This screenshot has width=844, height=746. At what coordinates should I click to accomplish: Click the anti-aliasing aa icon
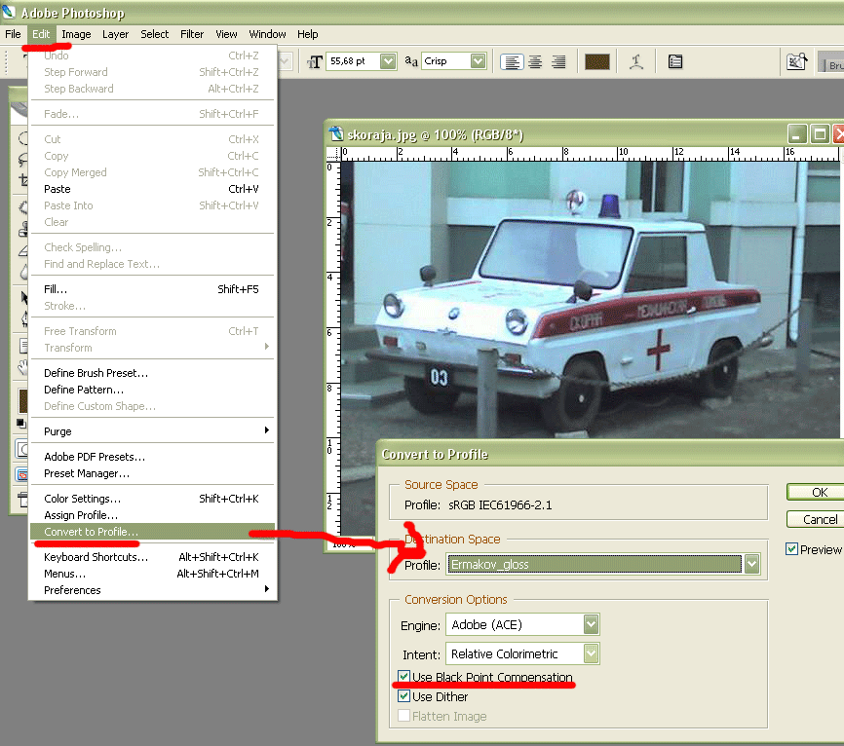pyautogui.click(x=411, y=61)
